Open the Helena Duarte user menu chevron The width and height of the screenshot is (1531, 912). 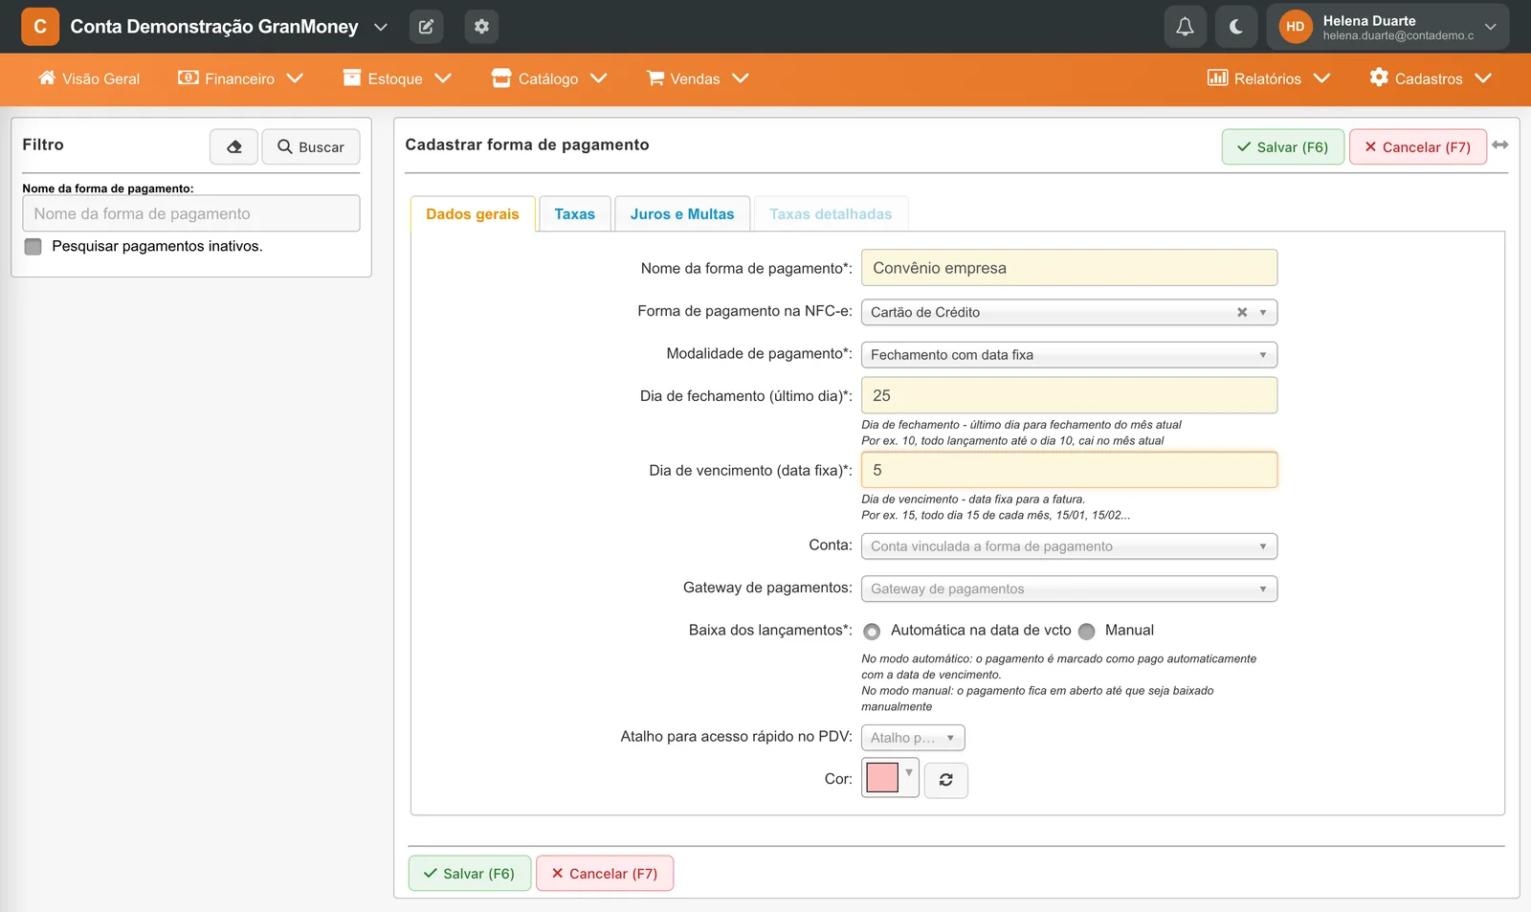coord(1490,27)
